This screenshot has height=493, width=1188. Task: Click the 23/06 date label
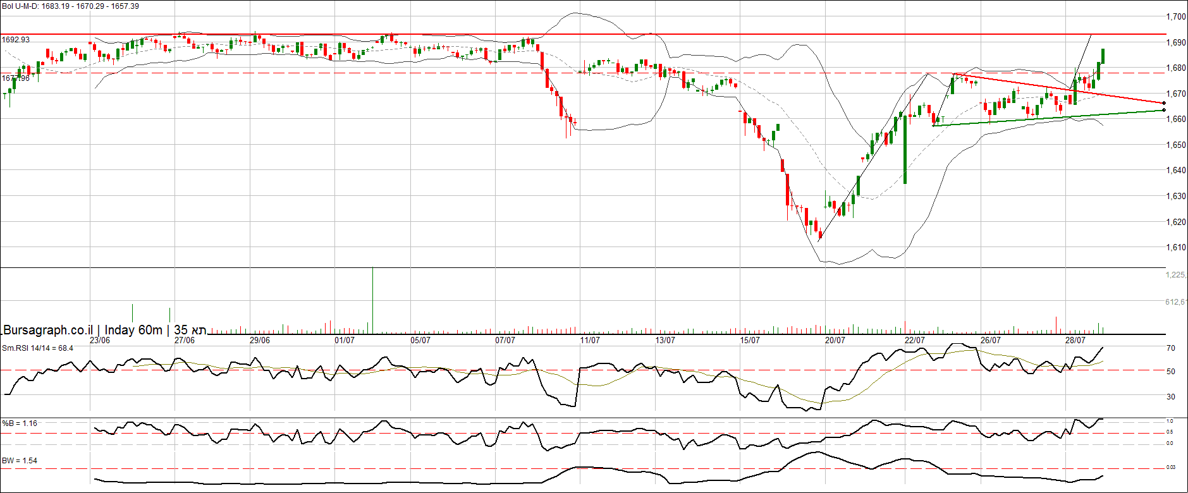pos(100,340)
